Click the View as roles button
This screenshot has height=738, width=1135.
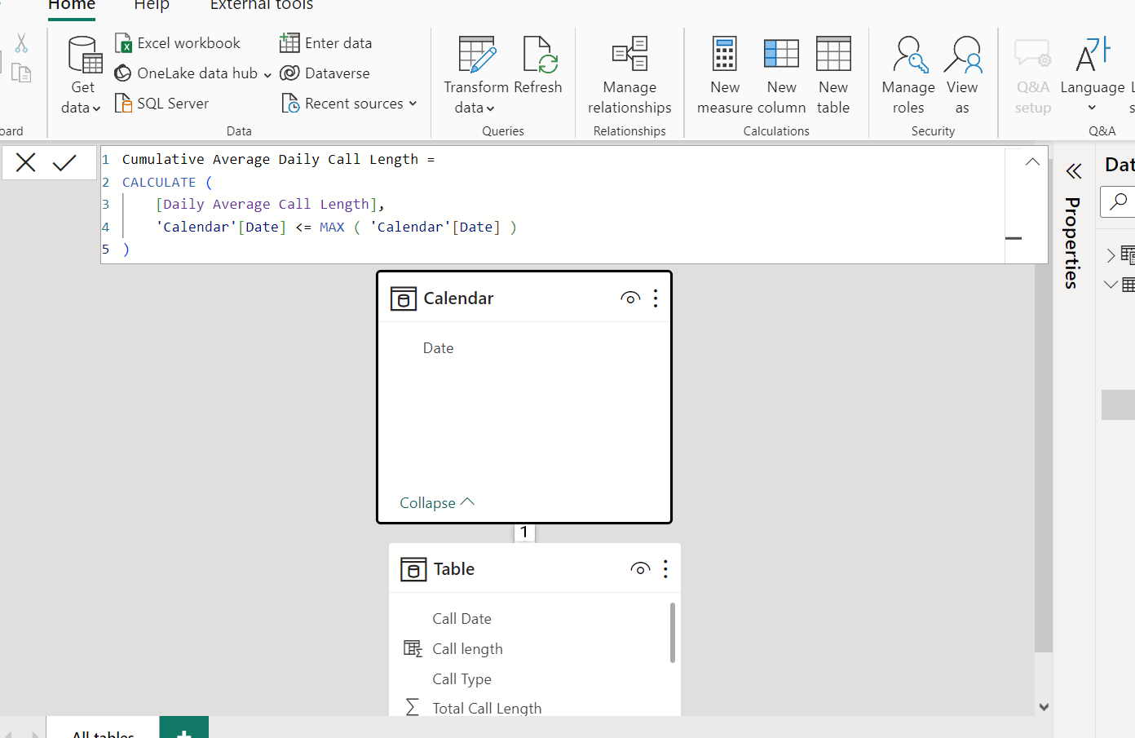click(962, 75)
